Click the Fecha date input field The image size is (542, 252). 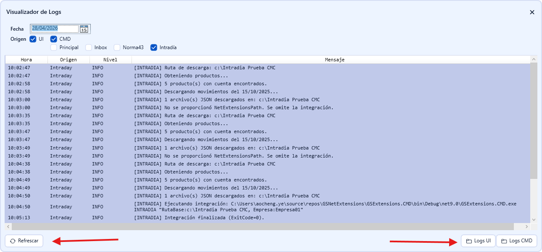click(55, 29)
